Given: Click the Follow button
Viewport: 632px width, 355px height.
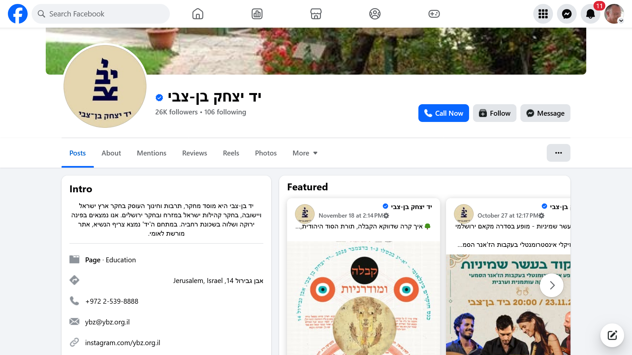Looking at the screenshot, I should point(494,113).
